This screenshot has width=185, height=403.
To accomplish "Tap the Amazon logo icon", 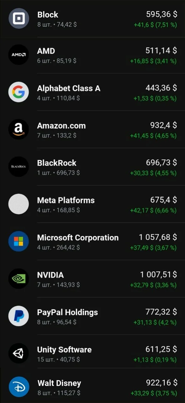I will coord(19,129).
